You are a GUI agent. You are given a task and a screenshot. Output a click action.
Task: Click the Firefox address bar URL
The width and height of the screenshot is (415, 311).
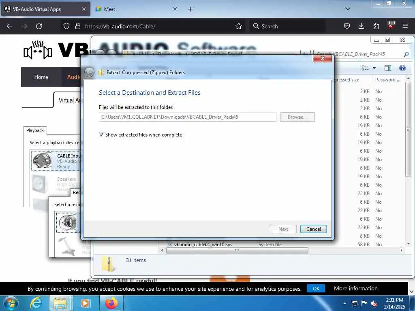pyautogui.click(x=120, y=26)
